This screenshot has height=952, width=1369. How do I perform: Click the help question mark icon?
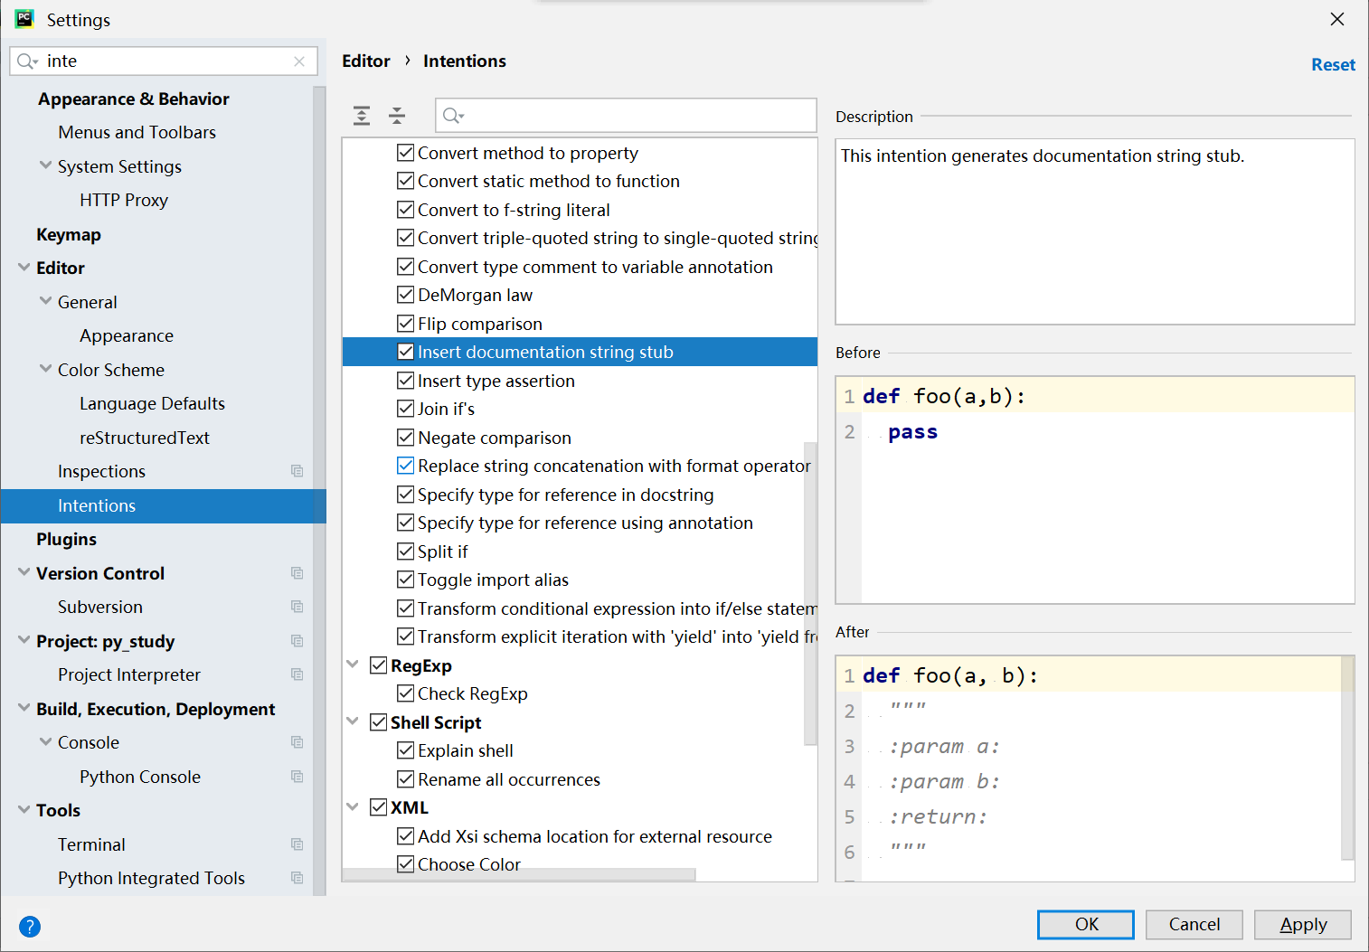(x=30, y=927)
